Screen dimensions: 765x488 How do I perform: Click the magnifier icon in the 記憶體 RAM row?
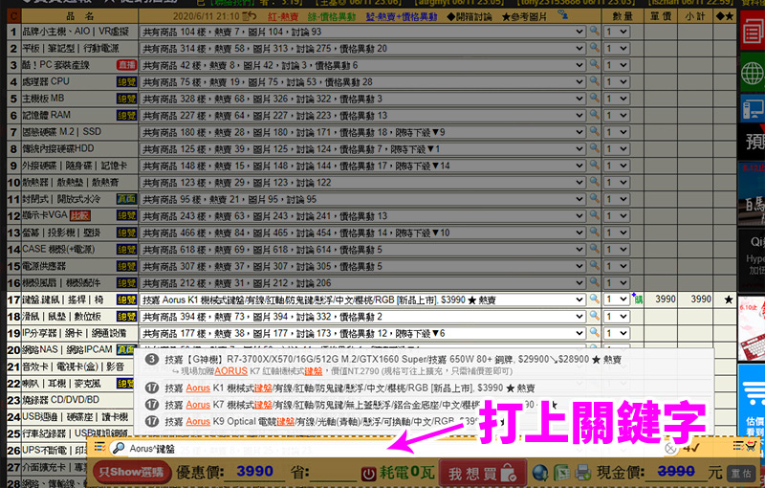pos(594,115)
